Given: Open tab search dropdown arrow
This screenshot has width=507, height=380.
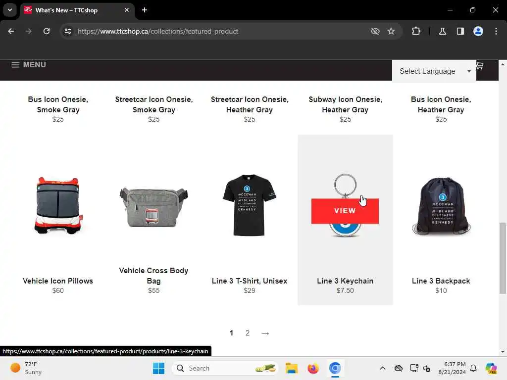Looking at the screenshot, I should coord(10,10).
